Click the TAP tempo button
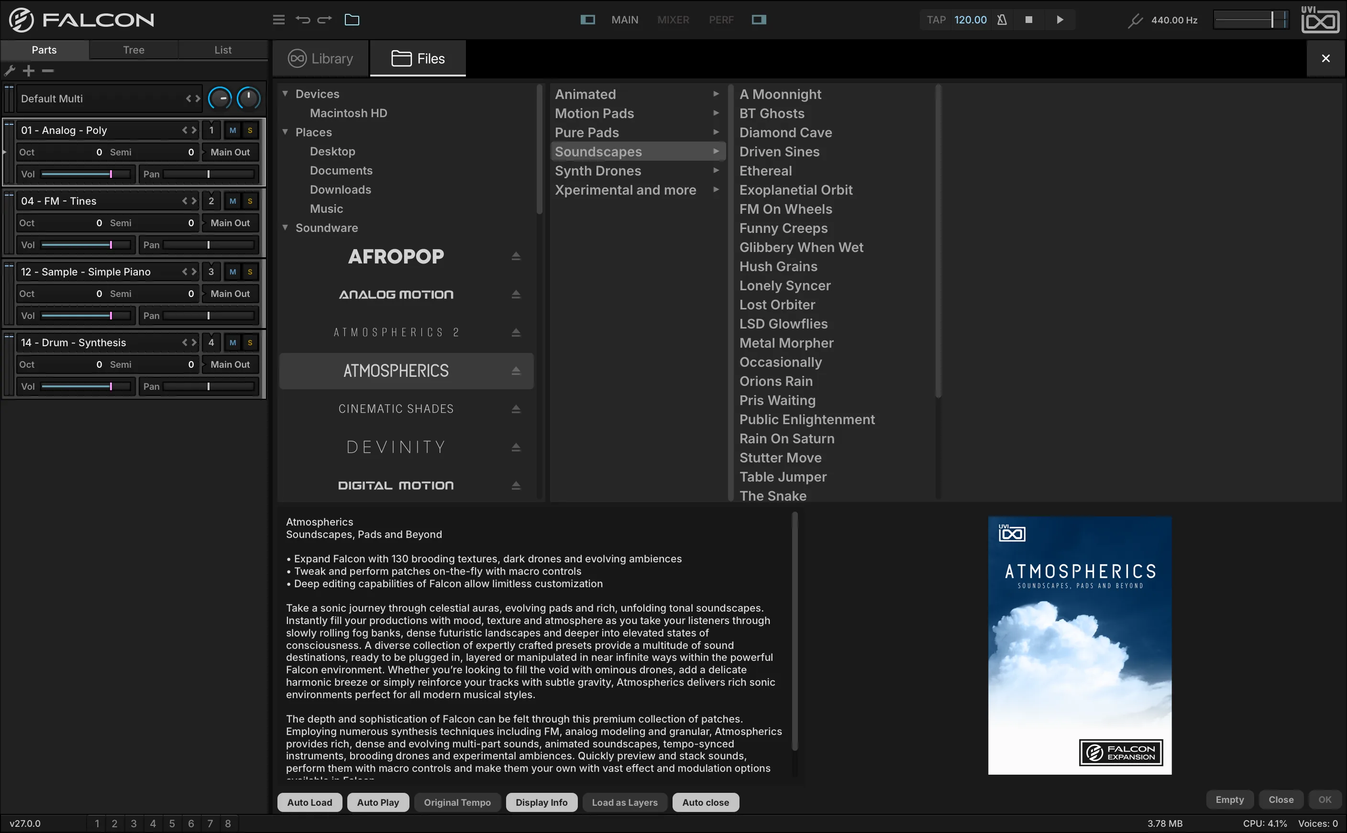This screenshot has height=833, width=1347. pyautogui.click(x=936, y=20)
